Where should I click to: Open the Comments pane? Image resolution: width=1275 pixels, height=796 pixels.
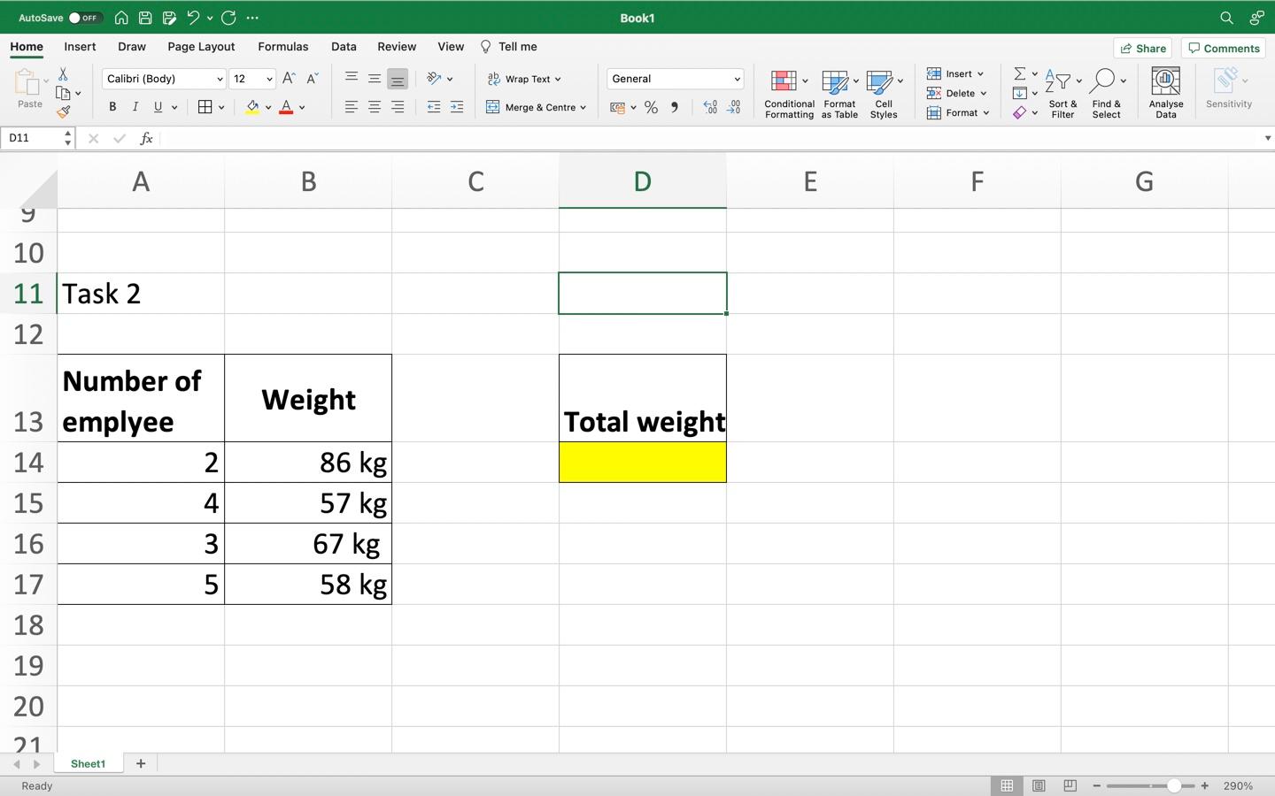point(1224,48)
